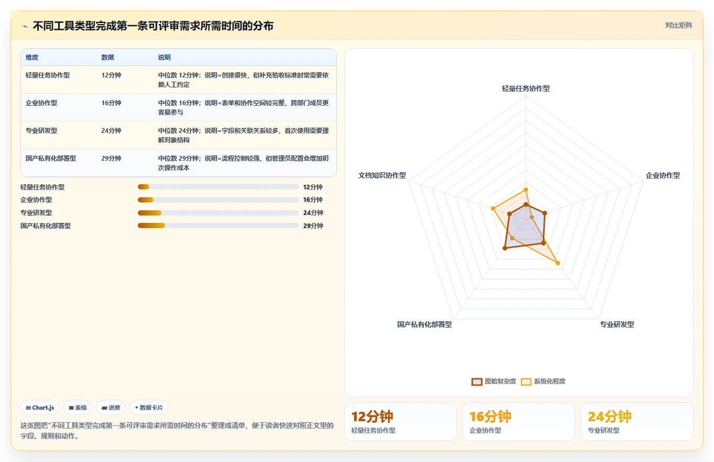
Task: Click the 数据卡片 tag chip
Action: pos(149,408)
